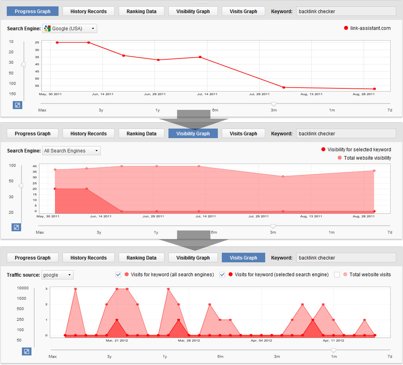Open Ranking Data tab in middle panel
403x365 pixels.
[x=141, y=134]
